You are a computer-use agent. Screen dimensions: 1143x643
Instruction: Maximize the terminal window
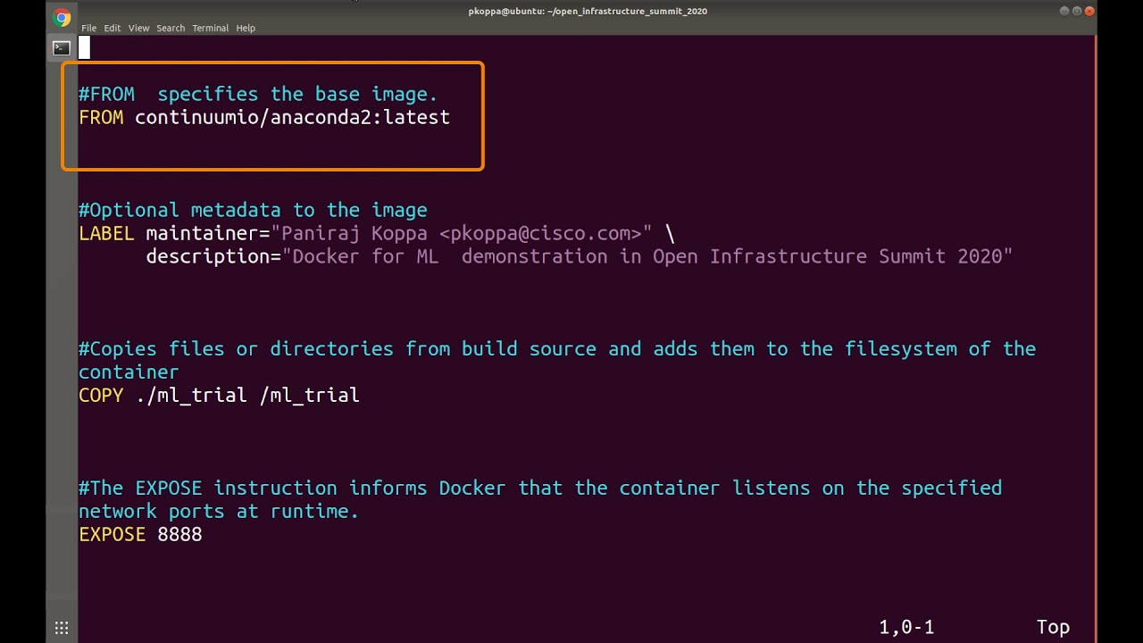coord(1077,11)
